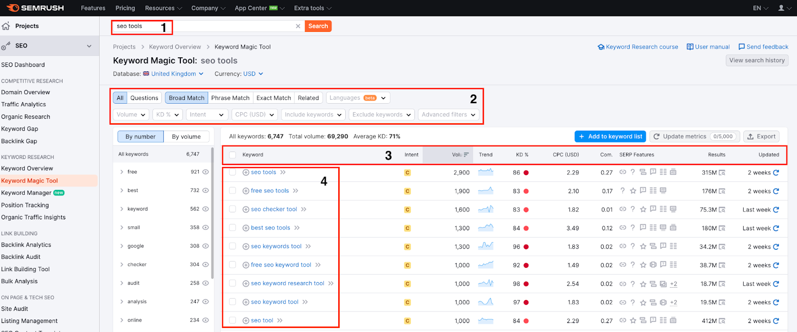Open the Volume filter dropdown
This screenshot has height=332, width=797.
pyautogui.click(x=131, y=115)
